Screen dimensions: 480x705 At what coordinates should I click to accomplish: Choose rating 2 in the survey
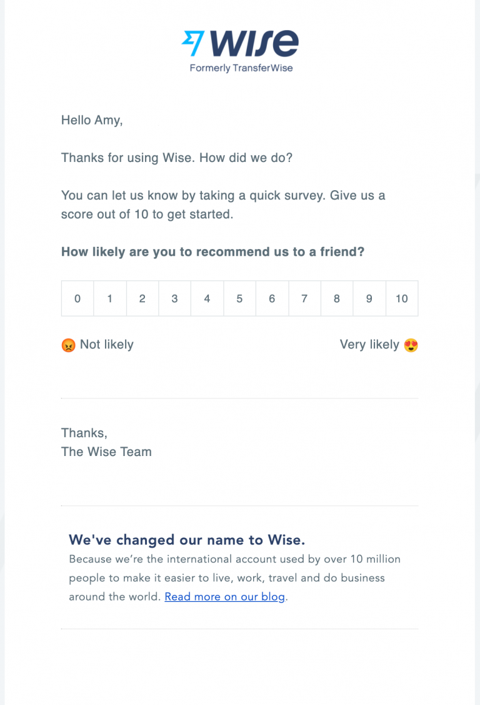142,298
